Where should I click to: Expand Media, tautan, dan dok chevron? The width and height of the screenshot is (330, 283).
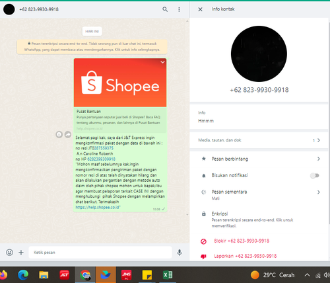[x=319, y=140]
